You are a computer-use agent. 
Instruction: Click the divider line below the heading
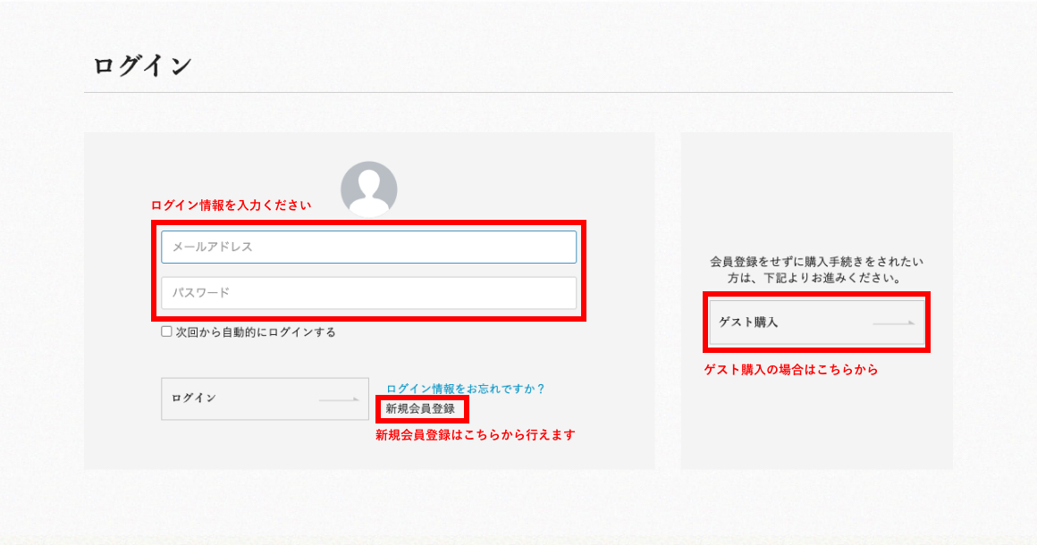(x=518, y=92)
